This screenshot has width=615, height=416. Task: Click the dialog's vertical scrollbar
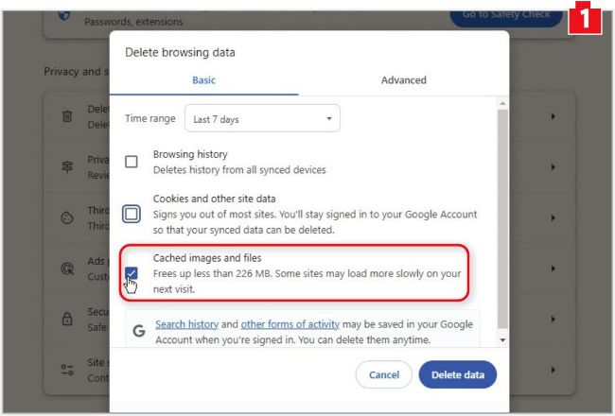502,217
